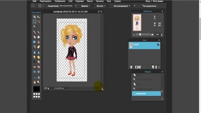
Task: Select the Color Replace tool
Action: click(x=35, y=47)
